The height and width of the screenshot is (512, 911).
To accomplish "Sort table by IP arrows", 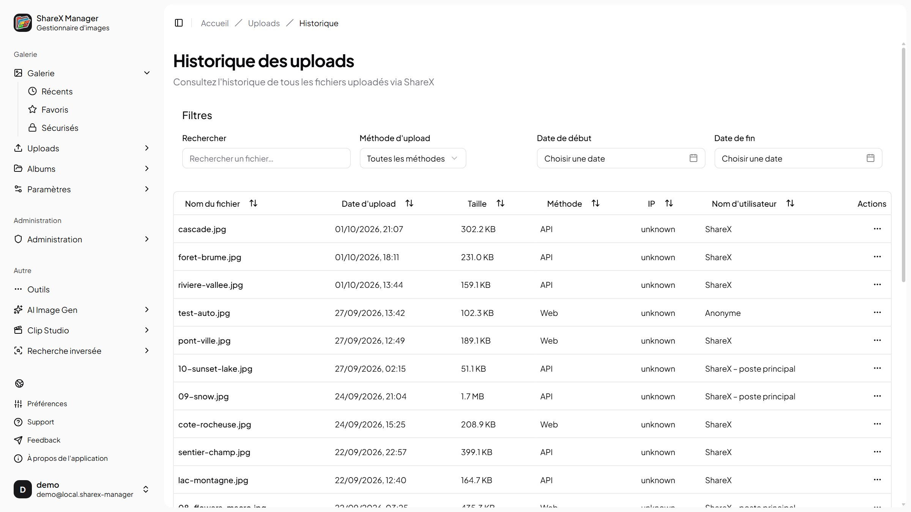I will (669, 204).
